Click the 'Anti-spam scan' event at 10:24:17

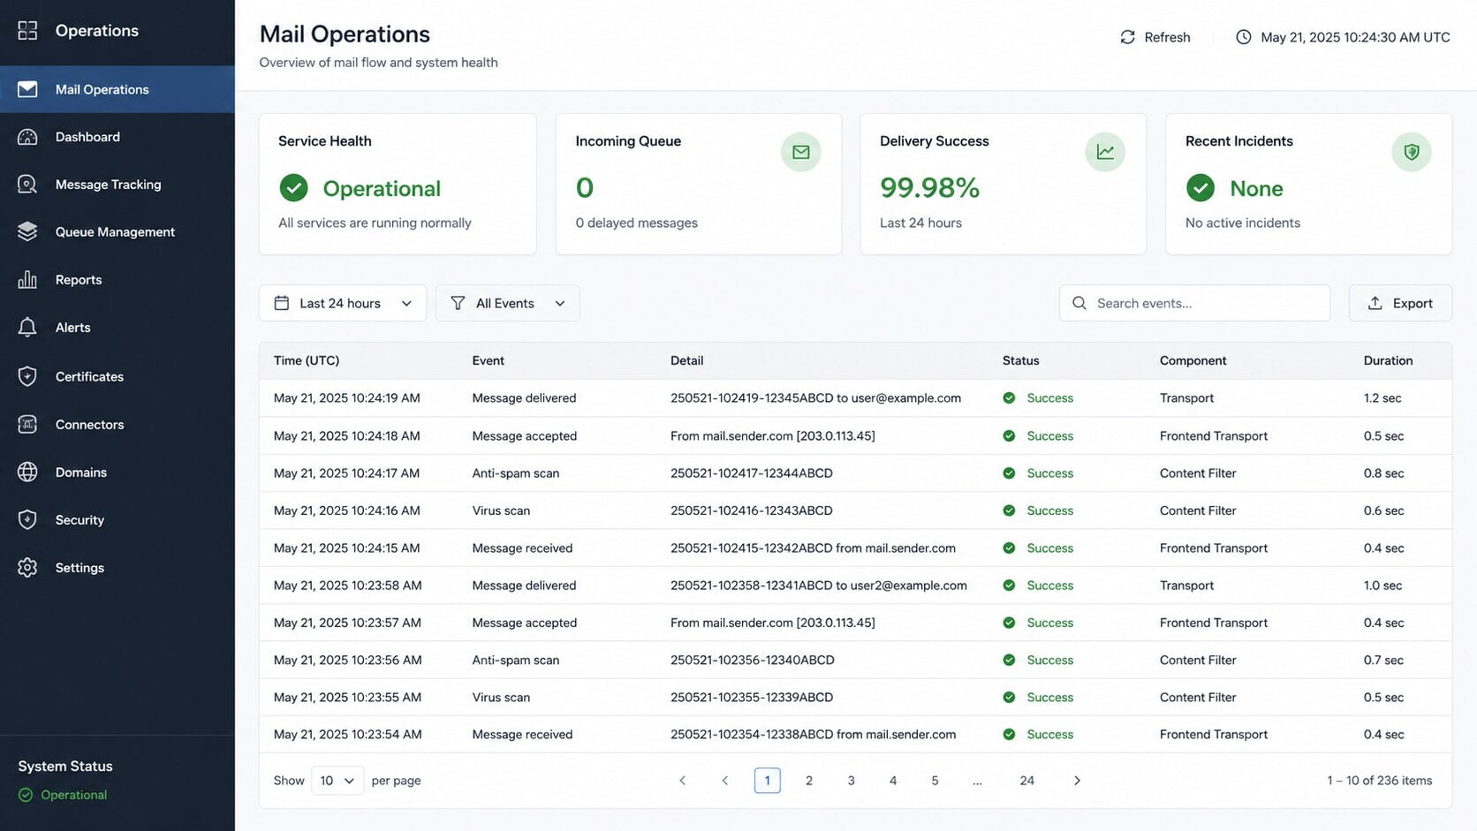pyautogui.click(x=516, y=473)
